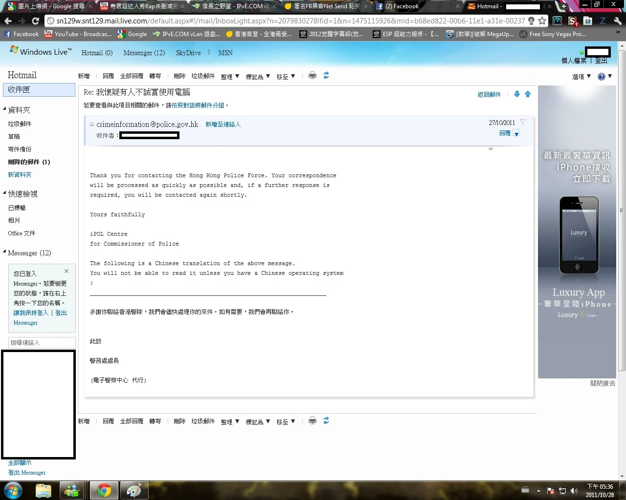Click the top 轉寄 forward button
The height and width of the screenshot is (500, 626).
click(155, 76)
